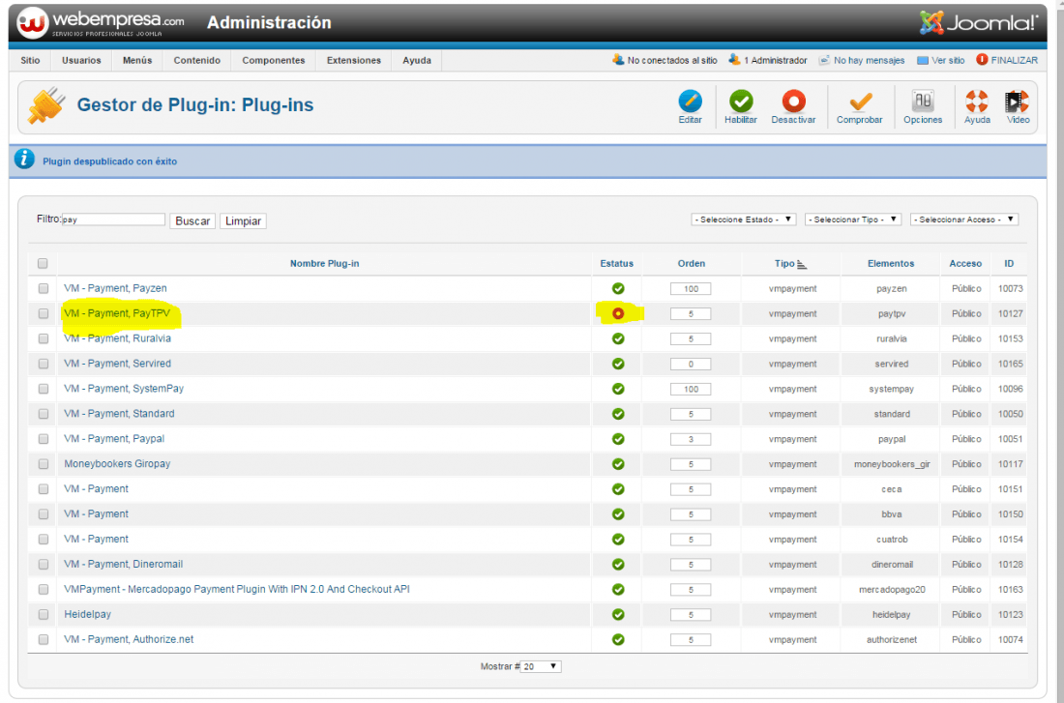This screenshot has height=703, width=1064.
Task: Open the Ayuda lifebuoy icon
Action: point(977,102)
